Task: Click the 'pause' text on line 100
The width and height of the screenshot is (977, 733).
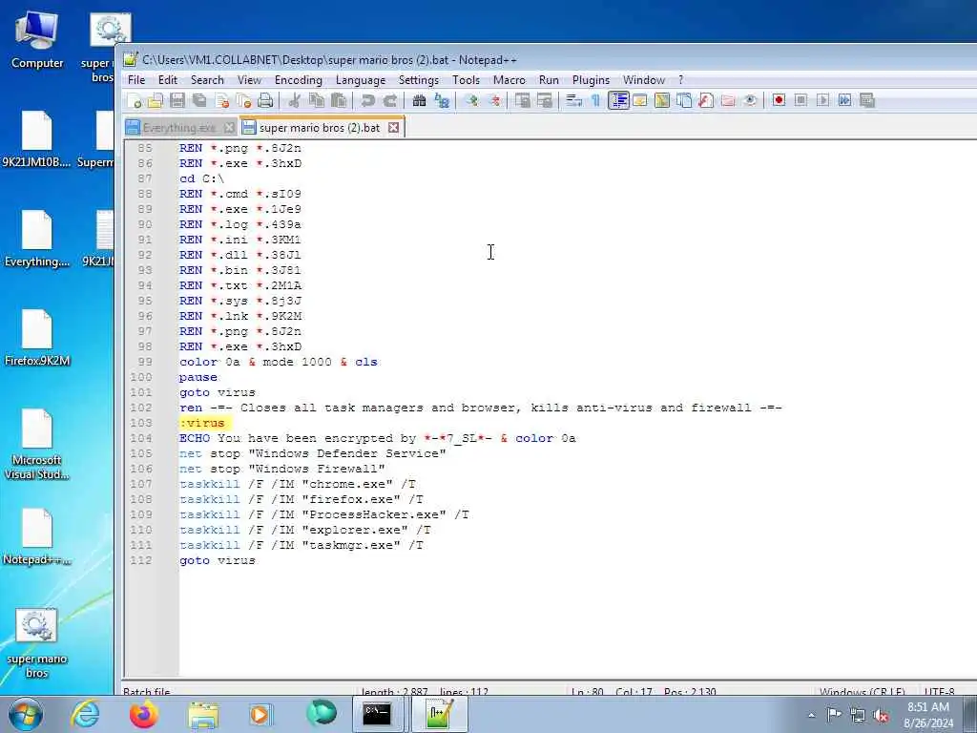Action: pyautogui.click(x=198, y=377)
